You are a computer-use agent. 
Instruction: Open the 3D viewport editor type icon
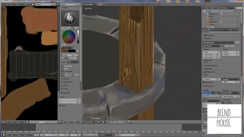pos(61,122)
